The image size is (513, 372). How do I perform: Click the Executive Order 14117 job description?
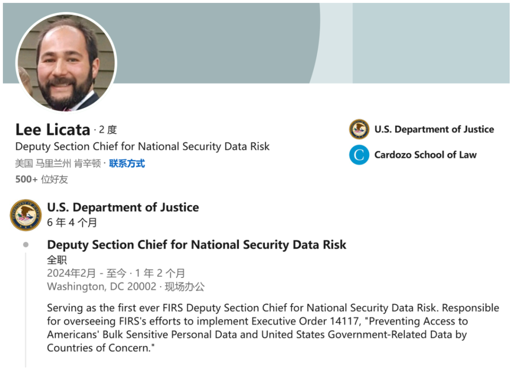click(x=273, y=328)
